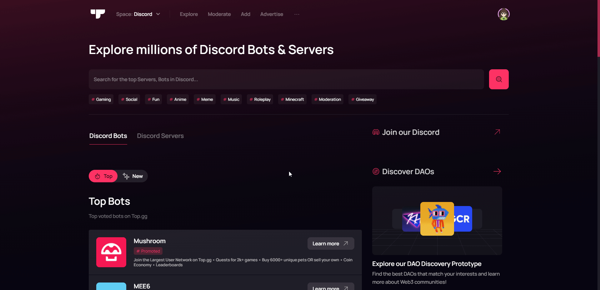
Task: Switch bot list to New
Action: 133,176
